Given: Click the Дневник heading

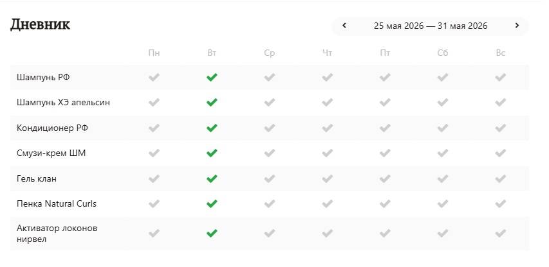Looking at the screenshot, I should [x=40, y=24].
